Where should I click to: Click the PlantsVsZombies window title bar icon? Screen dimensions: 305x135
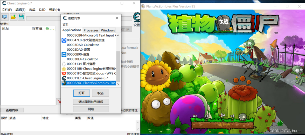(x=143, y=6)
